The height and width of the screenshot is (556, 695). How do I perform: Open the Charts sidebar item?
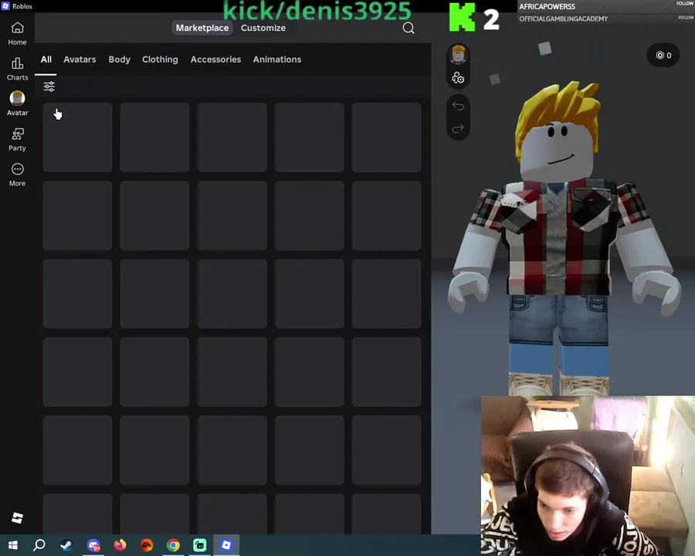pos(17,69)
